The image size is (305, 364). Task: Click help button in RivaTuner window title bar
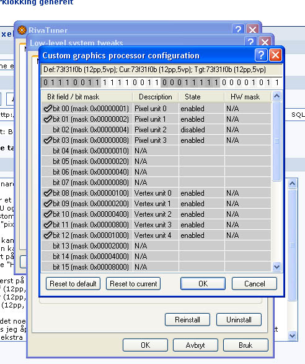[x=238, y=29]
